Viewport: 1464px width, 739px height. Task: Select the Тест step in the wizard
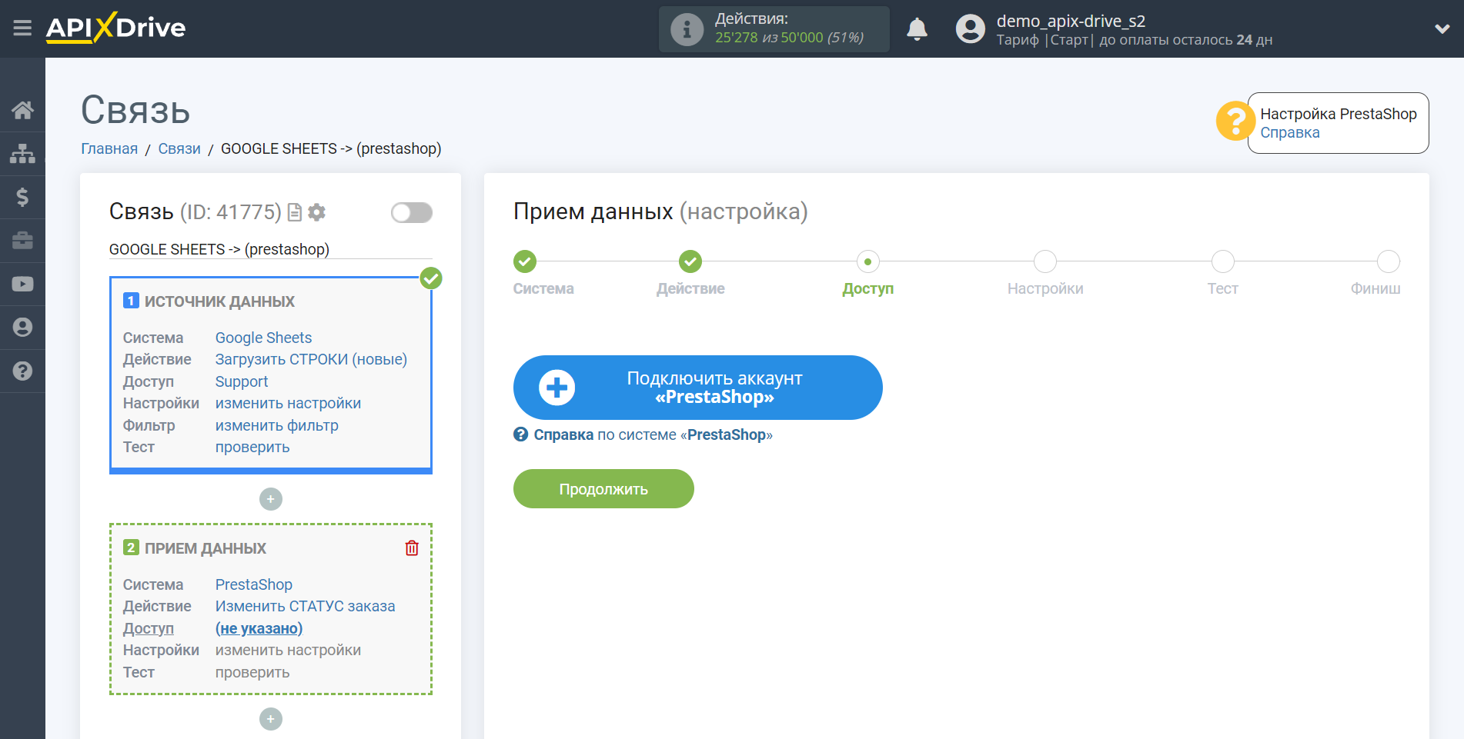tap(1222, 261)
